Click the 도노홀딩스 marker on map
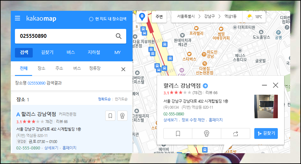This screenshot has height=164, width=301. (x=261, y=32)
